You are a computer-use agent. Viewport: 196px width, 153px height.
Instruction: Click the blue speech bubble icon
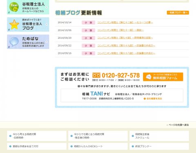tap(14, 42)
